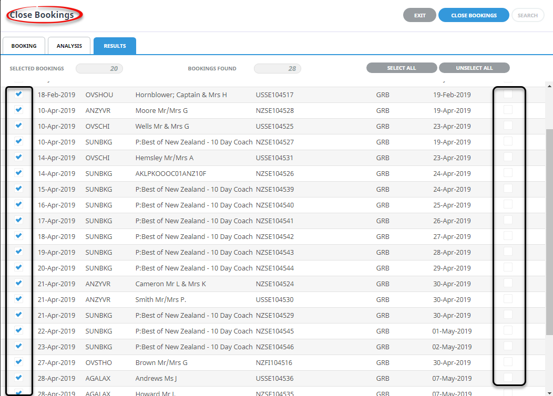Image resolution: width=553 pixels, height=396 pixels.
Task: Uncheck the Moore Mr/Mrs G booking checkbox
Action: click(19, 110)
